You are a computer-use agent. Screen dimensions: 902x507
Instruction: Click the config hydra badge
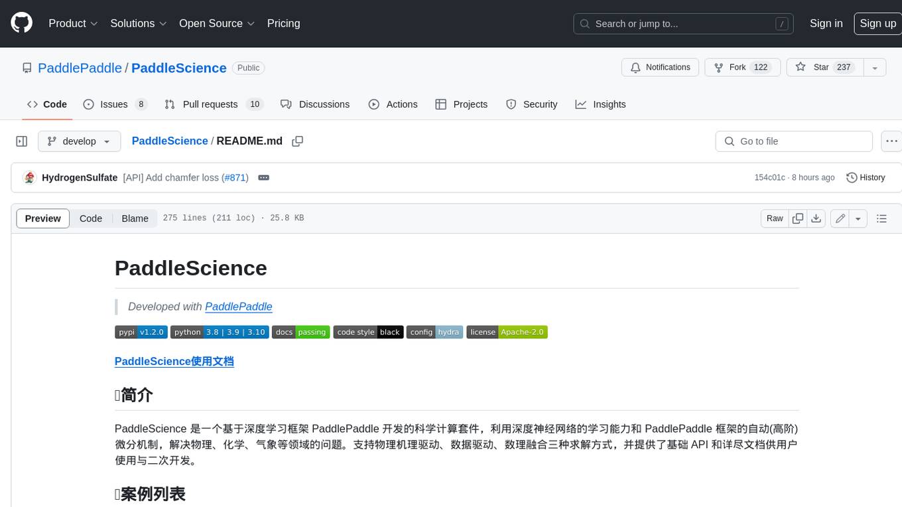click(x=435, y=332)
